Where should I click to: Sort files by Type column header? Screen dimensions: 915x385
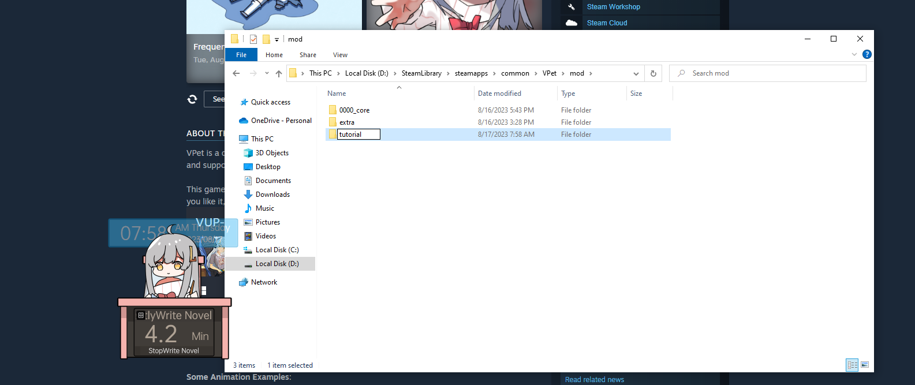568,94
